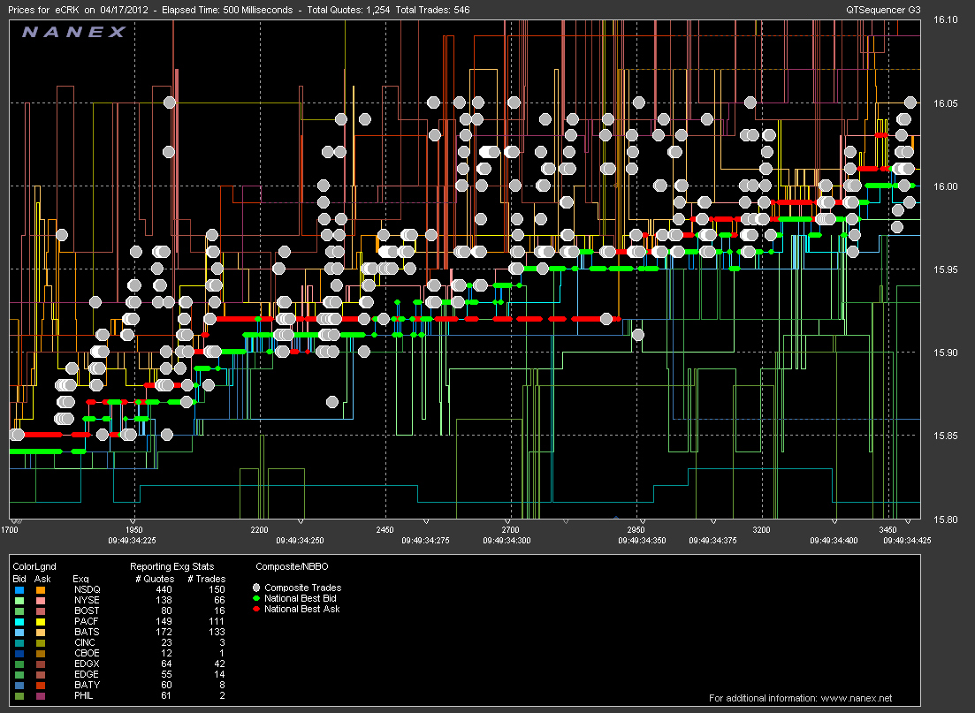Click the CBOE ask color swatch
The height and width of the screenshot is (713, 975).
[41, 653]
